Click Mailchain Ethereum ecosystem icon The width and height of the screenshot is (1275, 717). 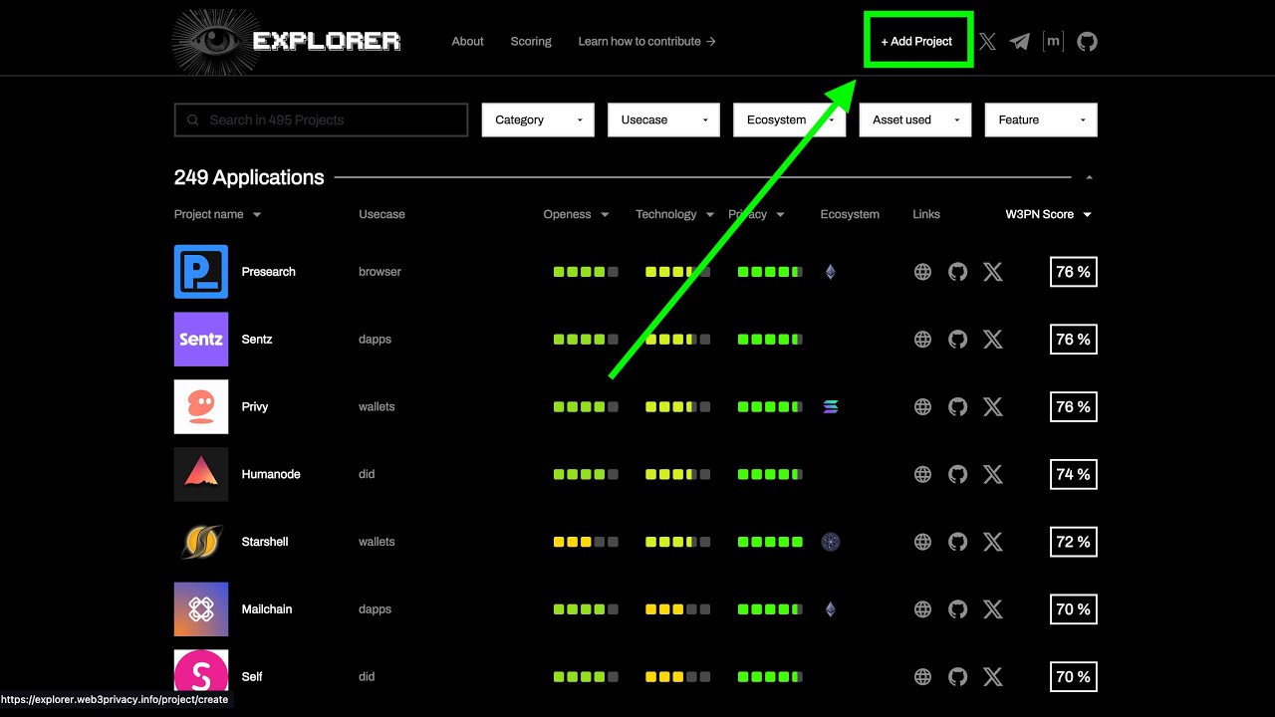831,609
